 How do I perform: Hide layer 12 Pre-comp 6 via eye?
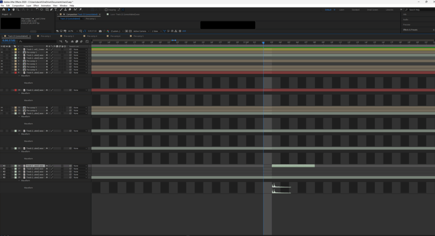click(x=2, y=110)
